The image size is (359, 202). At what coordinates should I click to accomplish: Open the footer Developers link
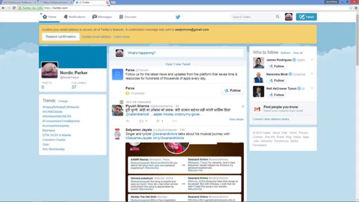click(260, 145)
